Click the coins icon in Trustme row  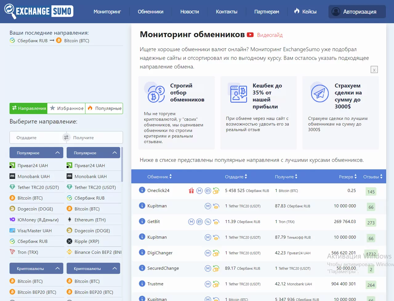point(216,284)
